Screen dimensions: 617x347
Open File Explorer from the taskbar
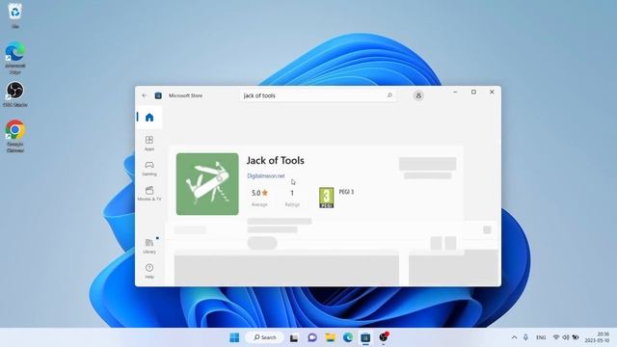coord(330,337)
